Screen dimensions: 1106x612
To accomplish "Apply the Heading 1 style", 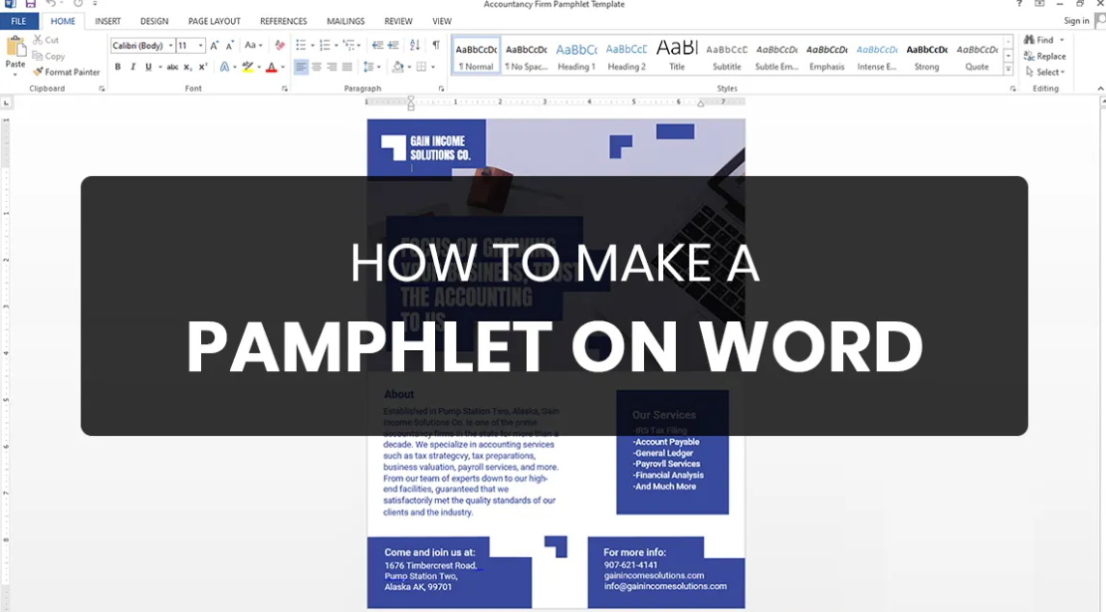I will 576,55.
